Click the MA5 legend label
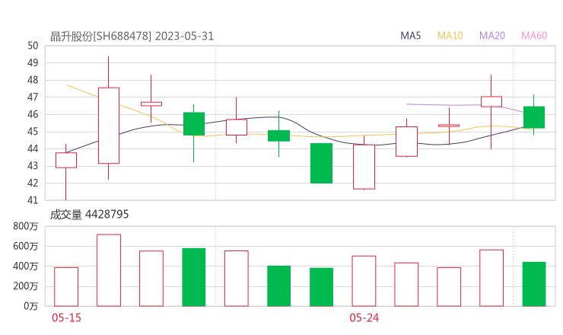Screen dimensions: 563x335 click(411, 36)
